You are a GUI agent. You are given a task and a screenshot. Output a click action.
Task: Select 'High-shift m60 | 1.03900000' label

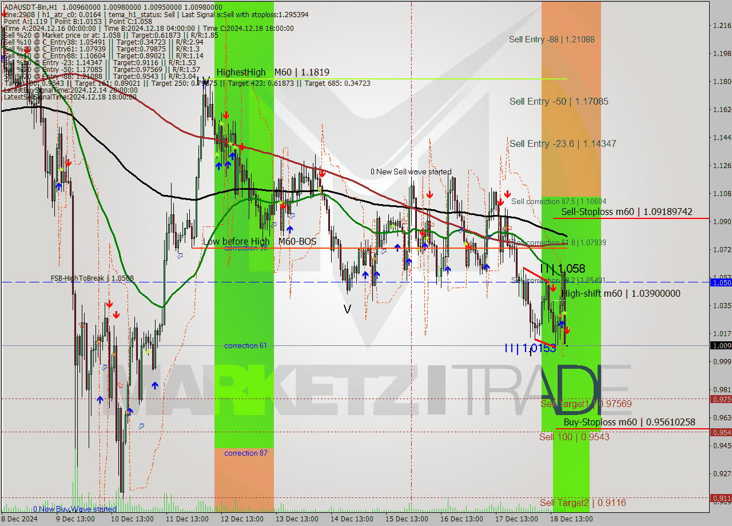coord(621,293)
